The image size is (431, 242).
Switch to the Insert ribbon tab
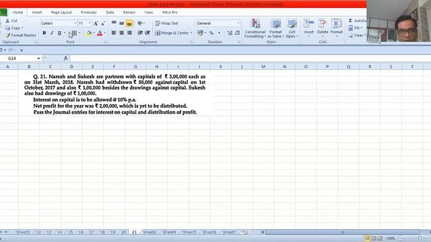point(37,12)
